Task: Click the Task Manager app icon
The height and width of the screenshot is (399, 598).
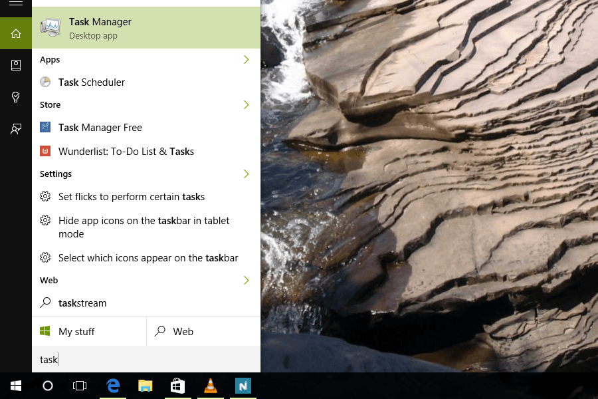Action: coord(50,27)
